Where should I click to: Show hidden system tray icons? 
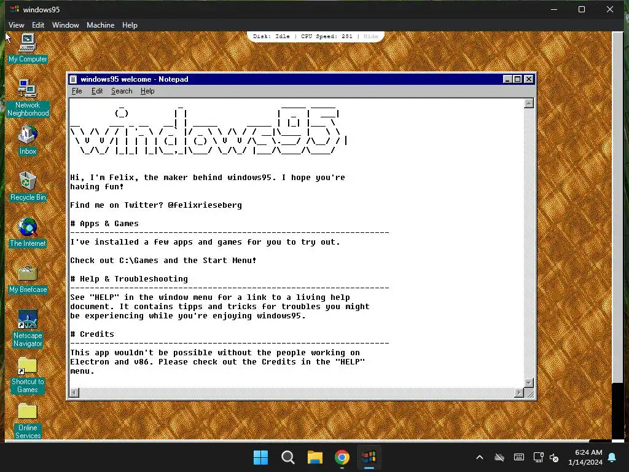point(480,457)
